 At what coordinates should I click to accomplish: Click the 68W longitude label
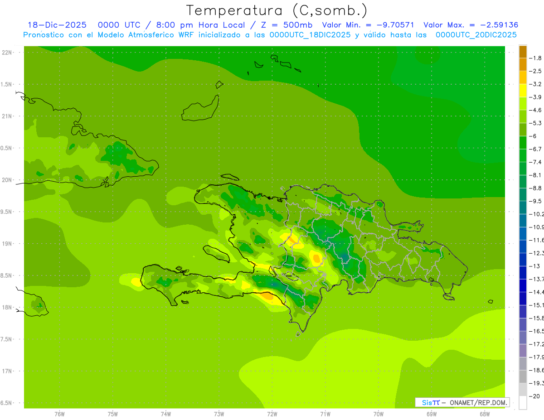click(485, 414)
